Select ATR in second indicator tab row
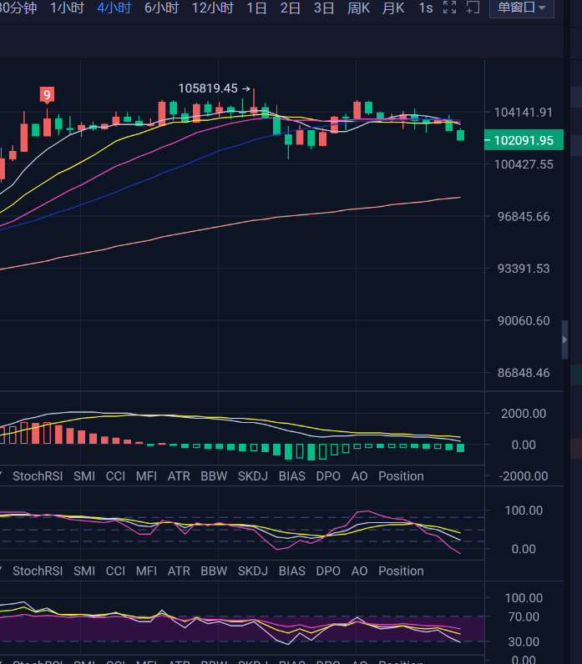582x664 pixels. coord(179,571)
